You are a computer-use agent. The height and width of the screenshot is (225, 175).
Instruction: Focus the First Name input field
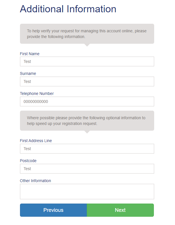pos(87,61)
